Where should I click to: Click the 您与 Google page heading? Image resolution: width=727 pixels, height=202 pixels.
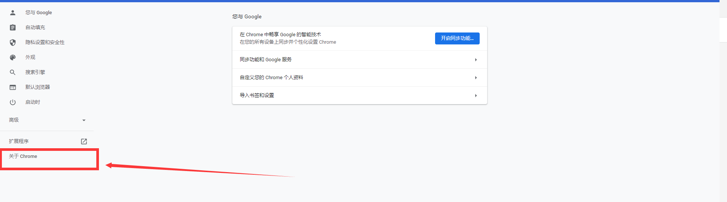point(247,17)
